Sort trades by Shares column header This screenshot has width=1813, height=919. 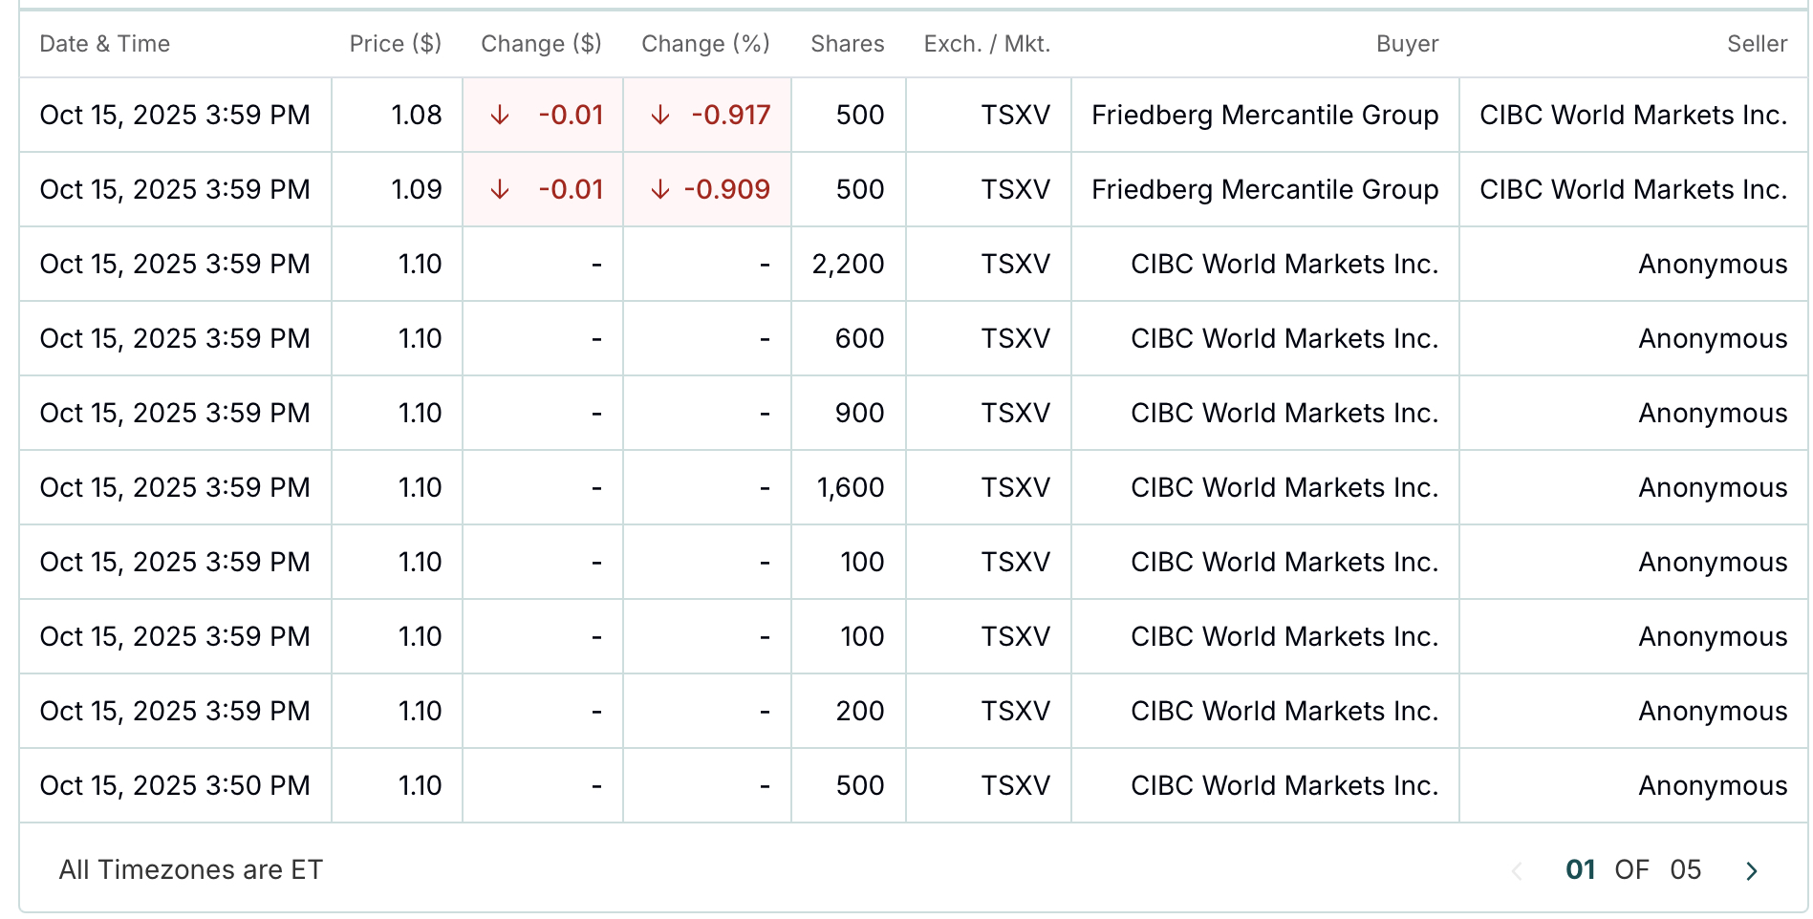coord(847,44)
